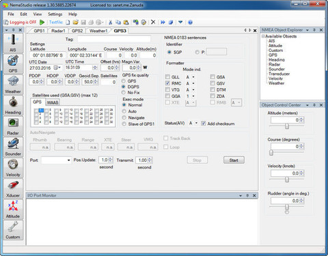Choose the Navigate exec mode
328x256 pixels.
pyautogui.click(x=124, y=117)
